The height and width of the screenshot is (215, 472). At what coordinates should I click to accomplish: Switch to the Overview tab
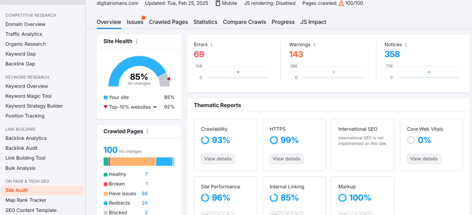click(109, 22)
